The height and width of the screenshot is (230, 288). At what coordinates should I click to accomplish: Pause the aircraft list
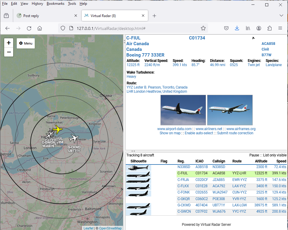(x=254, y=155)
